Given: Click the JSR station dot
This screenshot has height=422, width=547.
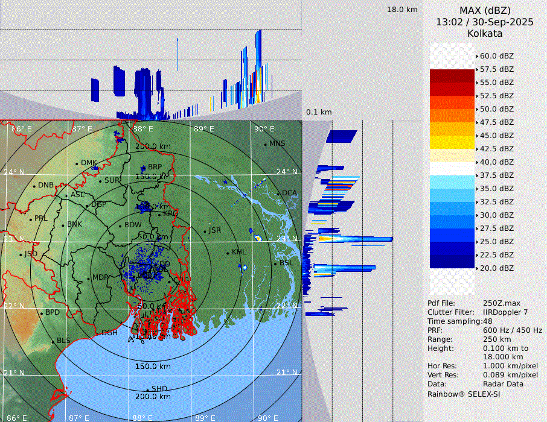Looking at the screenshot, I should (205, 231).
